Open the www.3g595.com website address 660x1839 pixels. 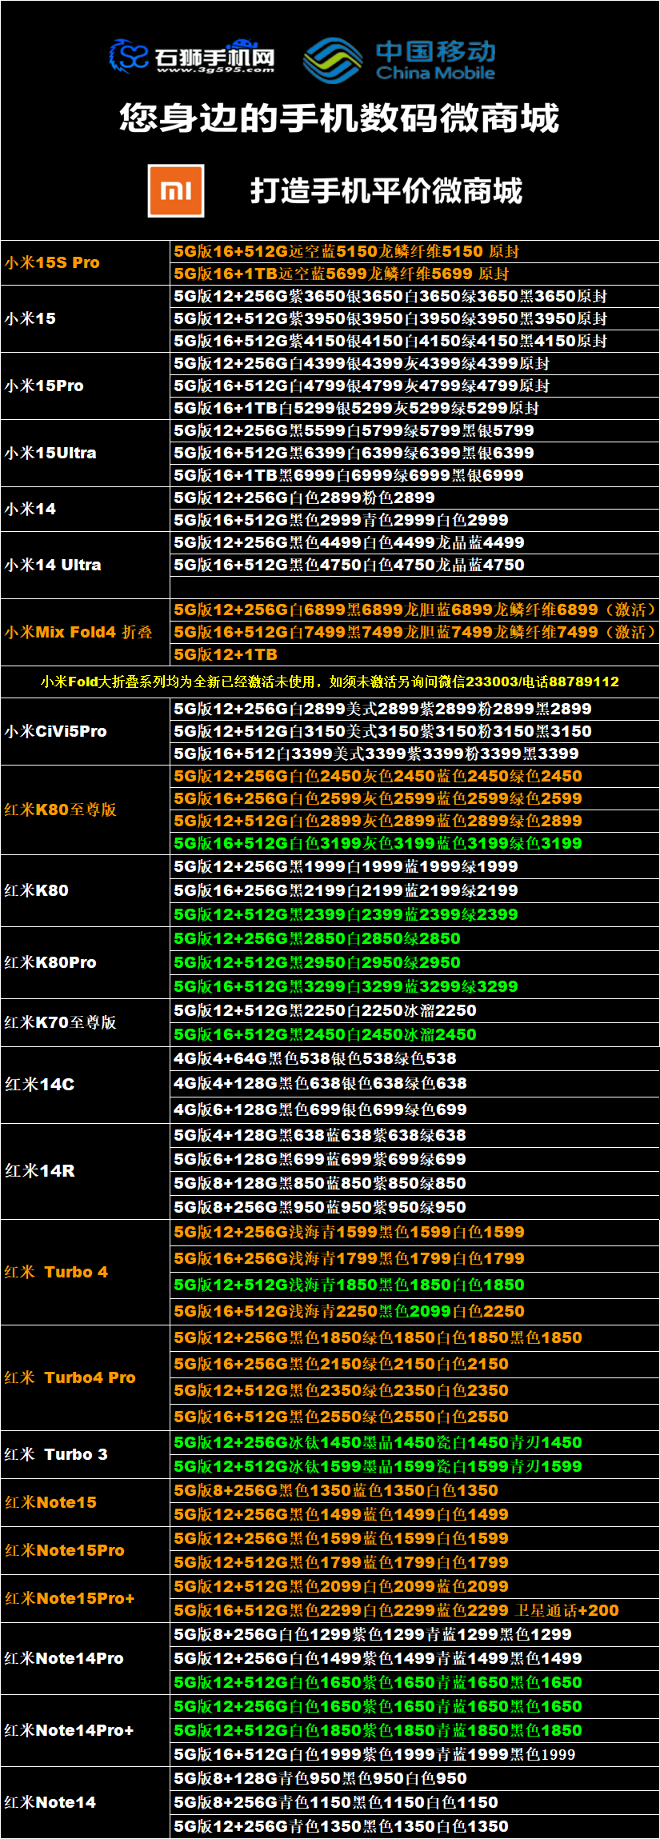215,70
